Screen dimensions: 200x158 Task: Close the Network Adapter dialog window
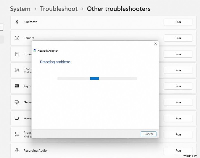155,44
